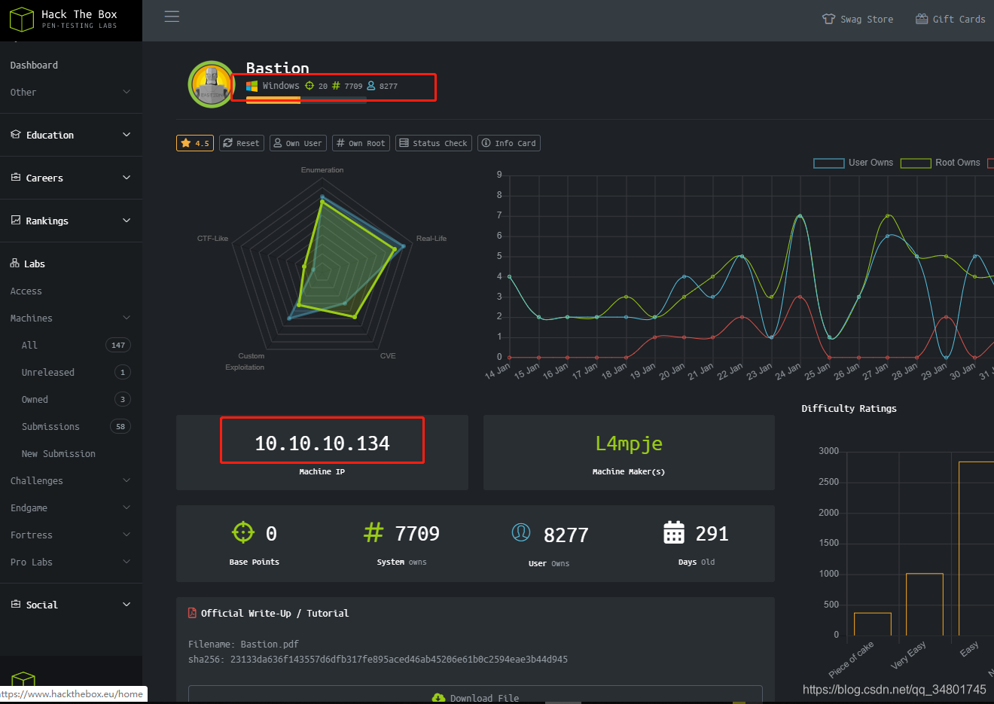Screen dimensions: 994x704
Task: Expand the Fortress sidebar menu
Action: coord(71,535)
